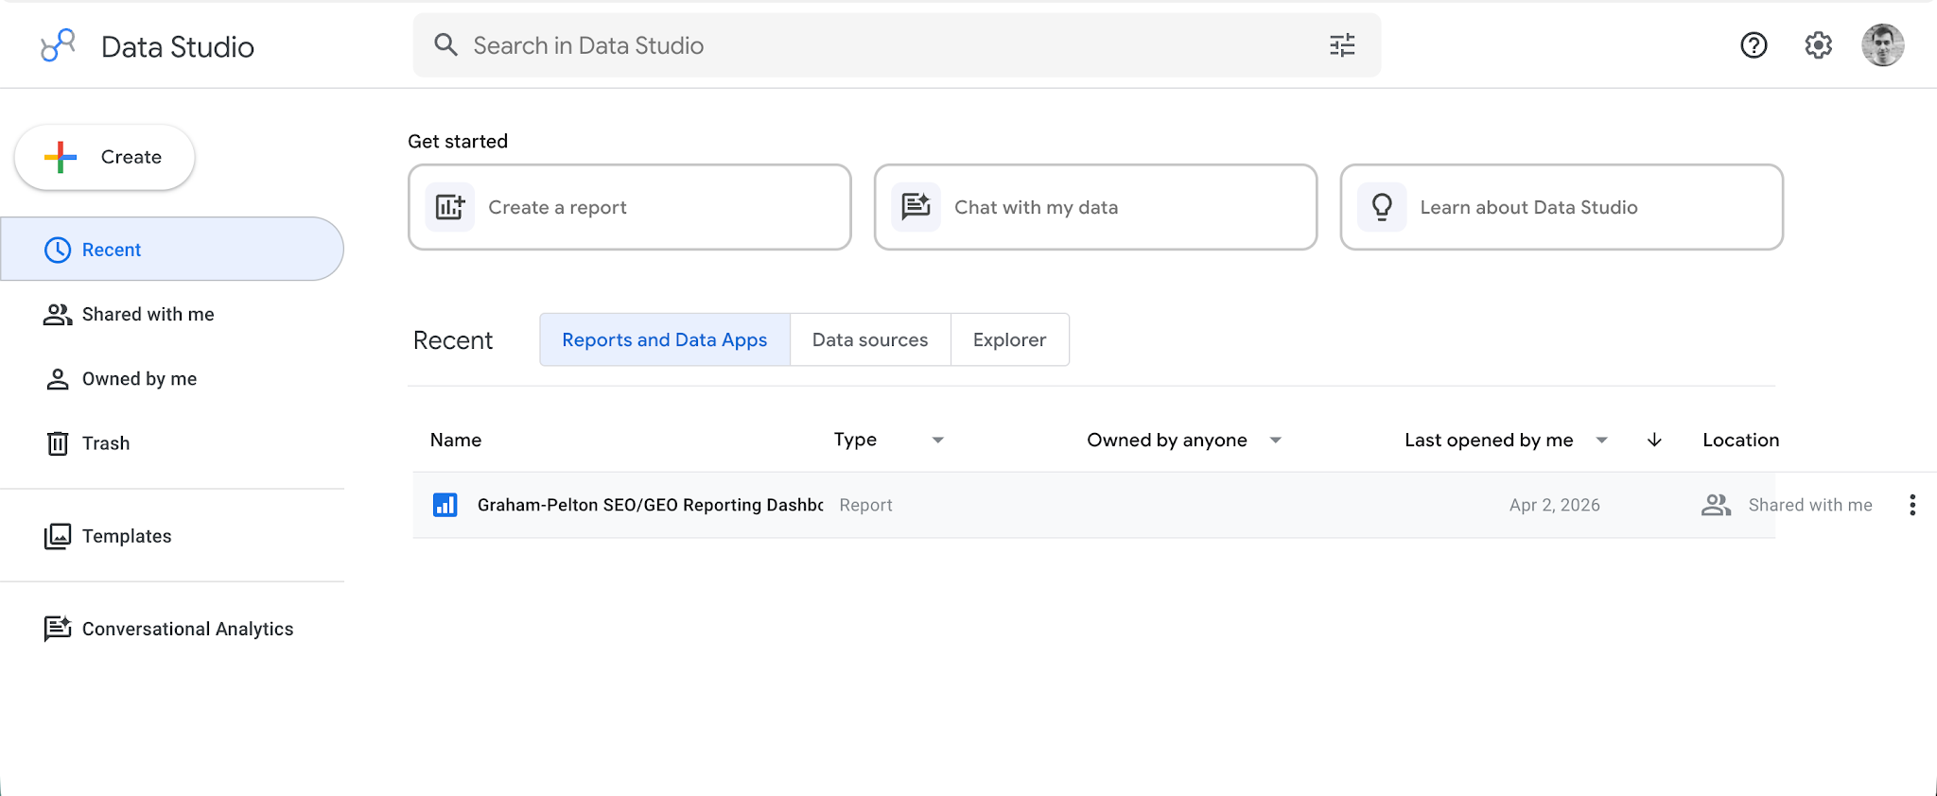Click the Templates gallery icon

[x=58, y=536]
